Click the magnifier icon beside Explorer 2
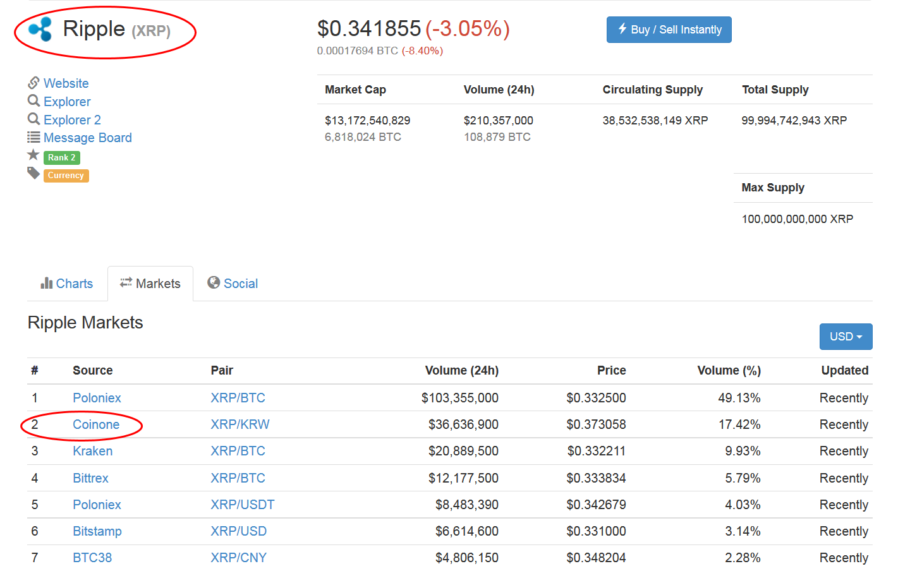 [34, 119]
